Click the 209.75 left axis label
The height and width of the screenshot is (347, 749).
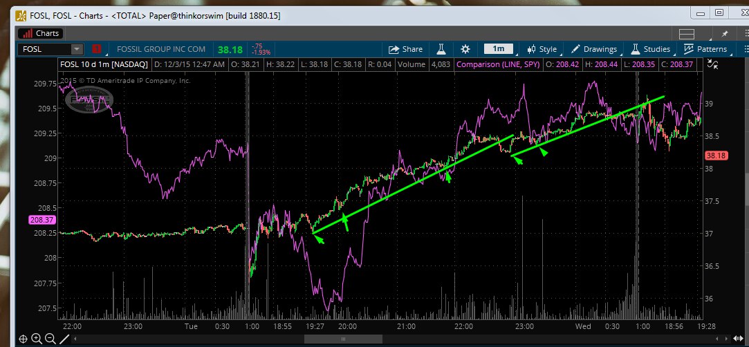47,84
